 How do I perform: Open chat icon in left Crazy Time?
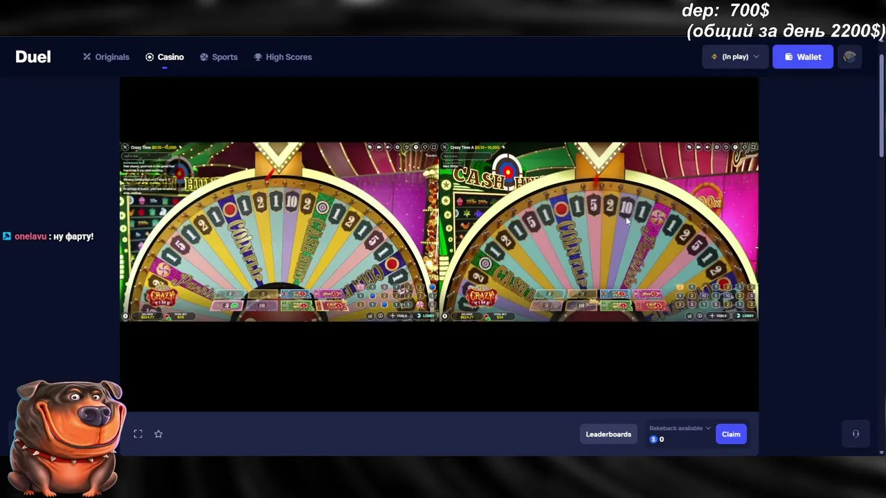[x=370, y=147]
